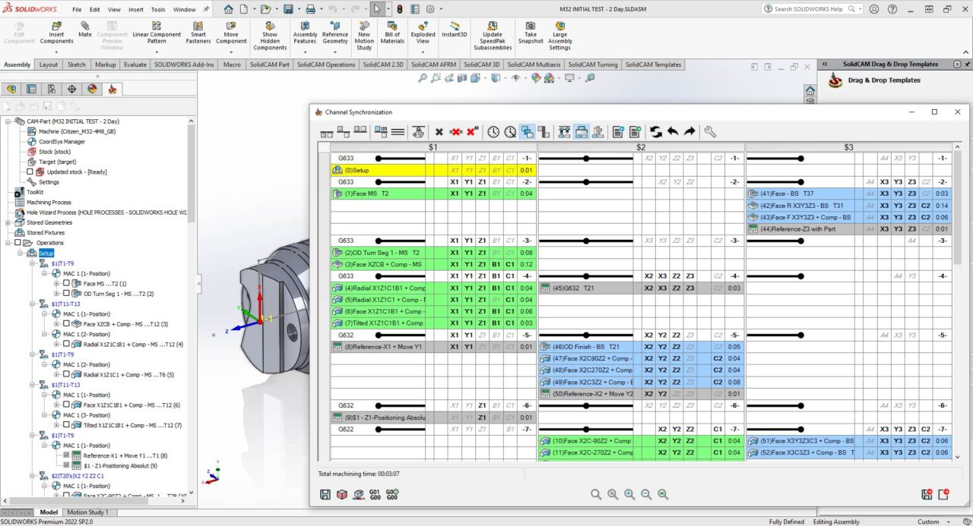Click the wrench settings icon in Channel Synchronization
The height and width of the screenshot is (526, 973).
click(x=710, y=132)
